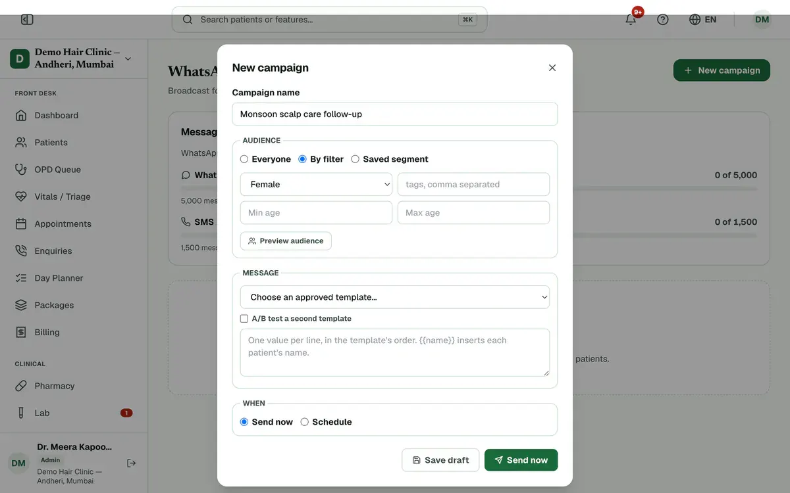Image resolution: width=790 pixels, height=493 pixels.
Task: Open the Dashboard menu item
Action: click(74, 115)
